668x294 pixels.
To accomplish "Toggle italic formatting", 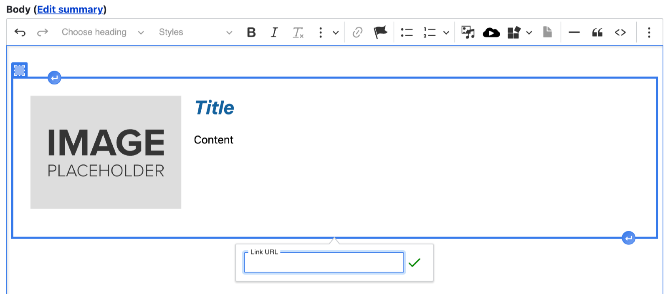I will click(x=274, y=32).
